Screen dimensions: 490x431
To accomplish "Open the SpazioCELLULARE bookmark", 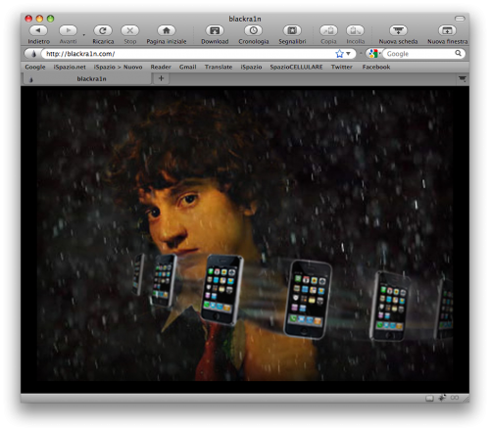I will click(296, 67).
